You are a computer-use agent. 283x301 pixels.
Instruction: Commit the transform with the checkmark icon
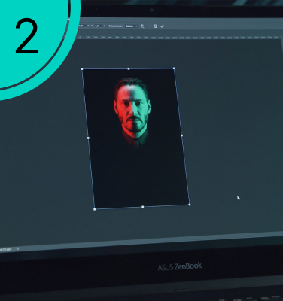coord(162,26)
